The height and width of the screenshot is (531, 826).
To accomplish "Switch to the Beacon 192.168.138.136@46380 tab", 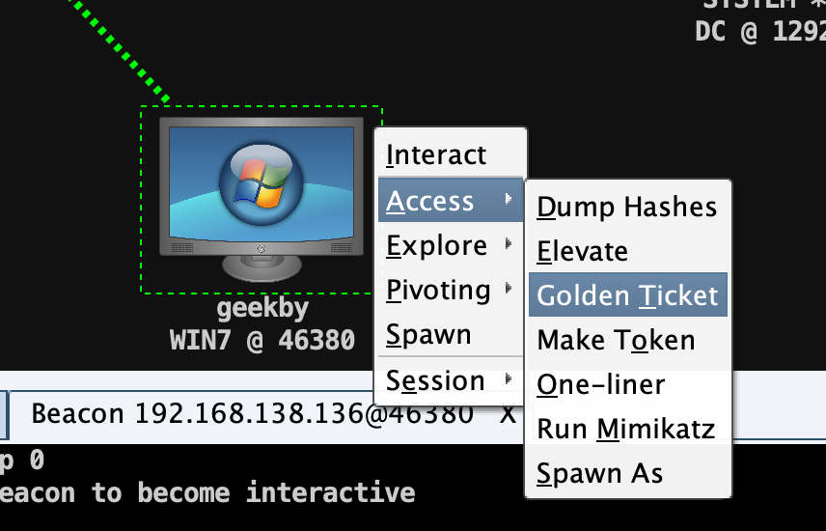I will (x=252, y=414).
